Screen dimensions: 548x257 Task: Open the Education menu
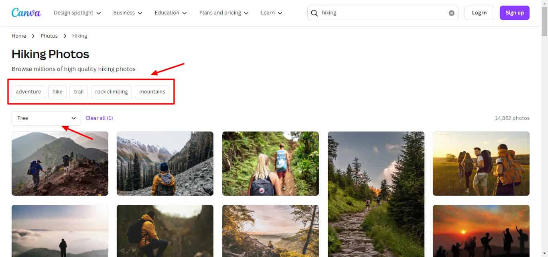click(170, 13)
